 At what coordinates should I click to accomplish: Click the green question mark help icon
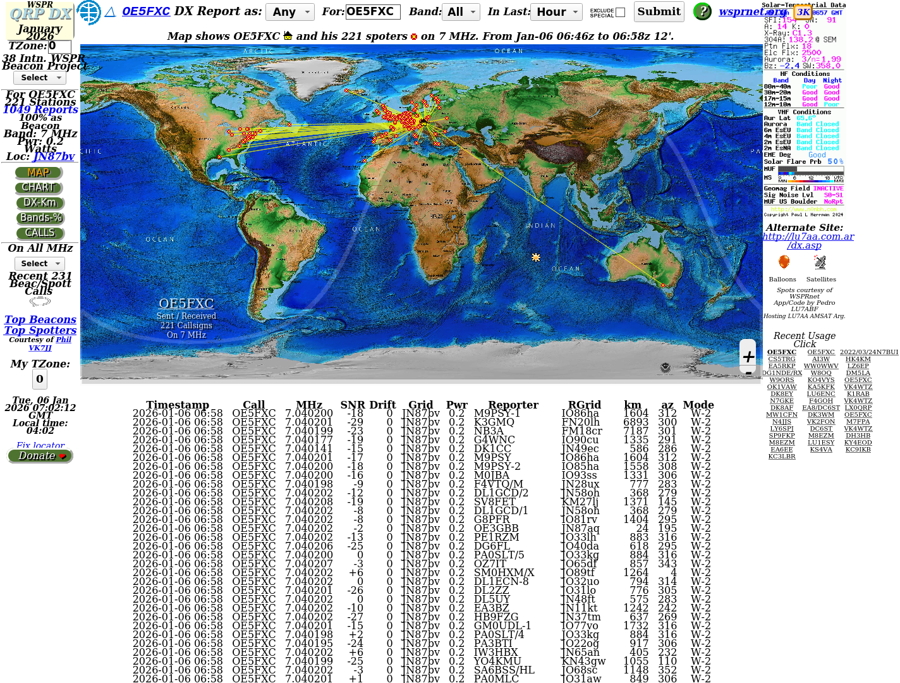point(702,11)
